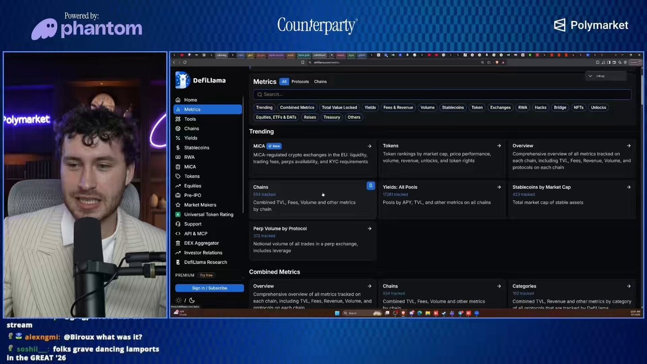Screen dimensions: 647x364
Task: Open DefiLlama Research in sidebar
Action: tap(207, 262)
